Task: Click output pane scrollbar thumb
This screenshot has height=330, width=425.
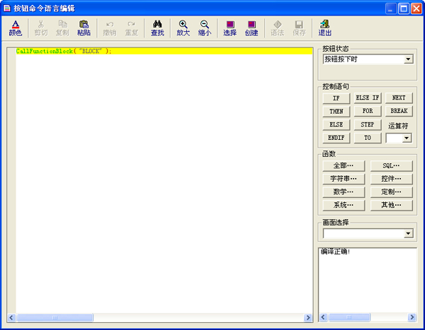Action: [348, 317]
